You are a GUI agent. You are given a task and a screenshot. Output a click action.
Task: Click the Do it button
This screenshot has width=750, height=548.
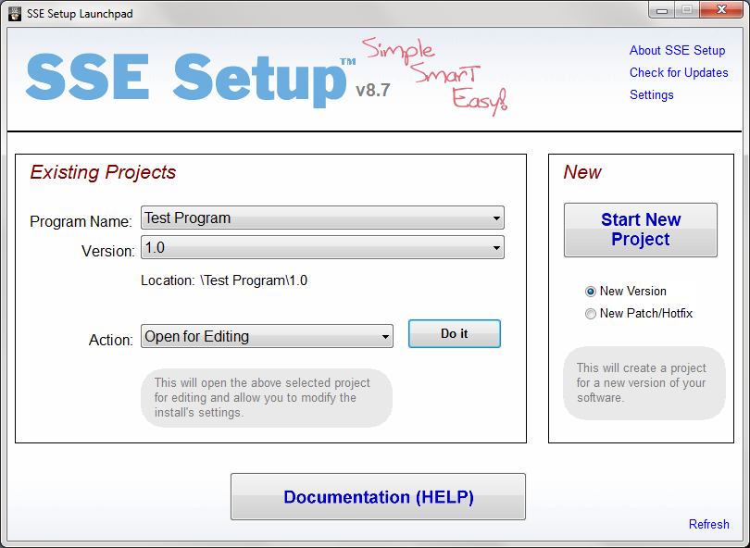pos(454,333)
